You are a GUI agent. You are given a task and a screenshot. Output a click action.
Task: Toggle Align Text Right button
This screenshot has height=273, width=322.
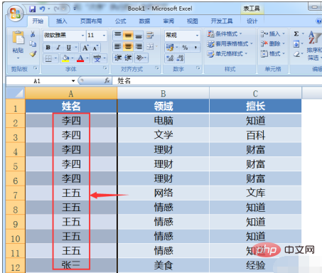(x=139, y=46)
